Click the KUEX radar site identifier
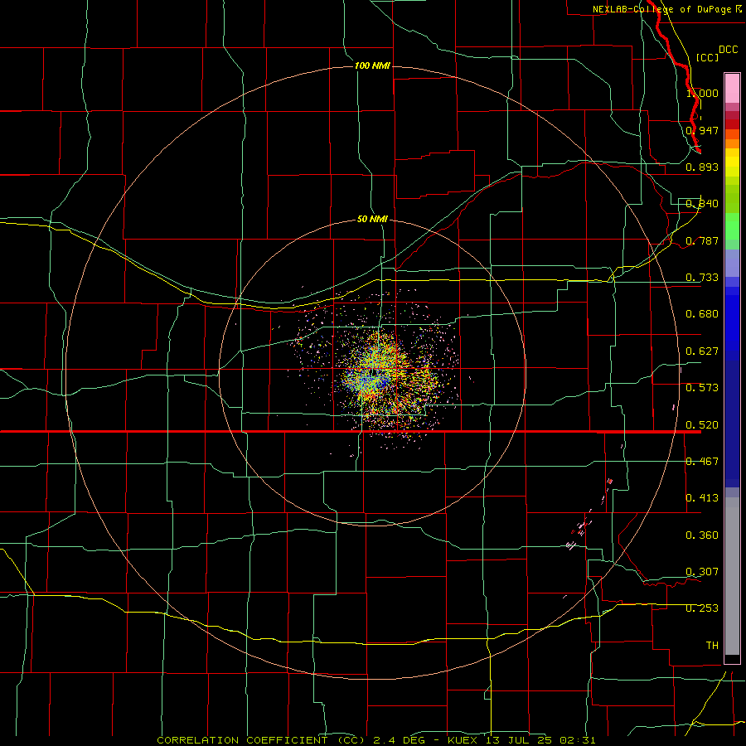746x746 pixels. (464, 740)
